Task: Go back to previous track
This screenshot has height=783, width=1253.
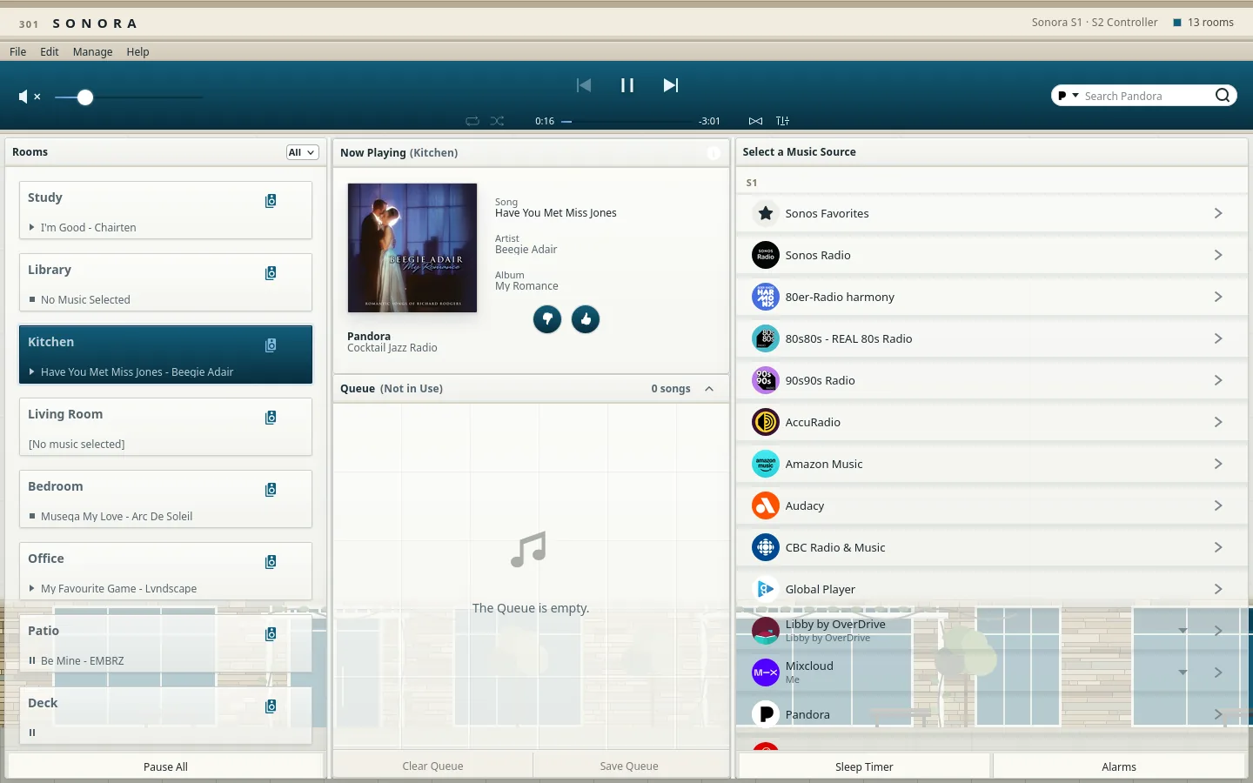Action: click(x=584, y=85)
